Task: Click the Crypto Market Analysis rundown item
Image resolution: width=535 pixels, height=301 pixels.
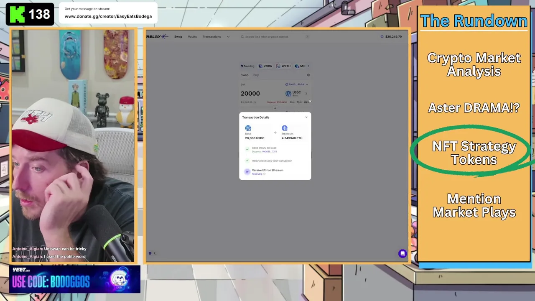Action: [x=474, y=64]
